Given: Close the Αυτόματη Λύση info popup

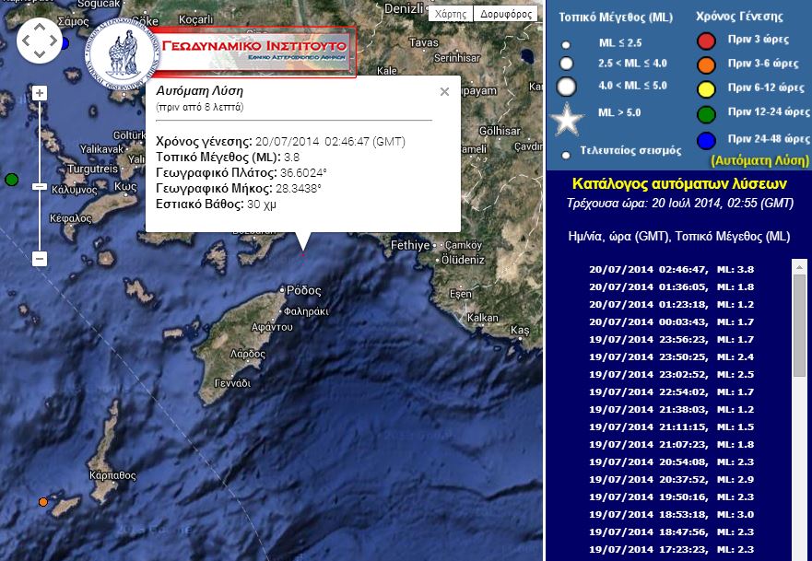Looking at the screenshot, I should (444, 91).
